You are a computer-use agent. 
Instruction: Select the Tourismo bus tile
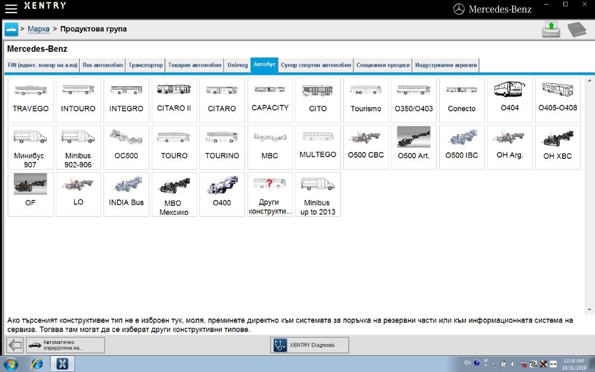(x=366, y=100)
